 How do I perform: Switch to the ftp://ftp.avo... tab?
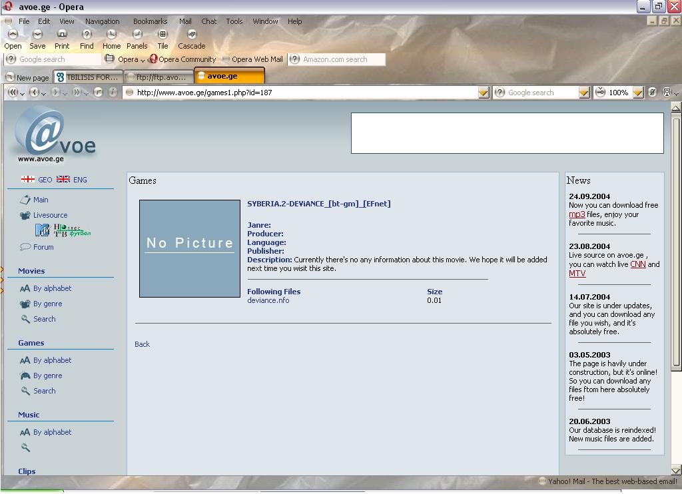[159, 77]
